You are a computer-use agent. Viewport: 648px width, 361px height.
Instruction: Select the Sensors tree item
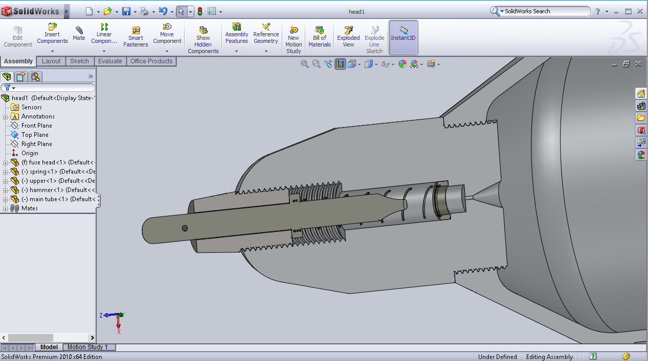(x=32, y=107)
